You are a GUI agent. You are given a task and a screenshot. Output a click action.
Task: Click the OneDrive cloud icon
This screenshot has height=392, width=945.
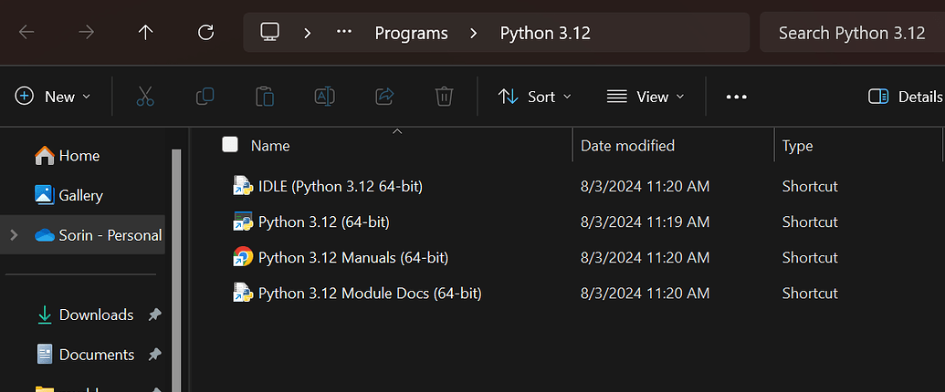[45, 235]
